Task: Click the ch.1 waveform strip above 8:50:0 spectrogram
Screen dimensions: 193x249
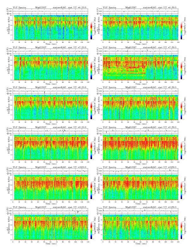Action: 141,91
